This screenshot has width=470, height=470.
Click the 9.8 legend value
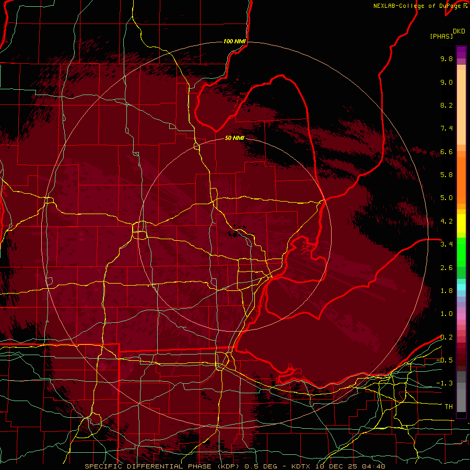(446, 58)
